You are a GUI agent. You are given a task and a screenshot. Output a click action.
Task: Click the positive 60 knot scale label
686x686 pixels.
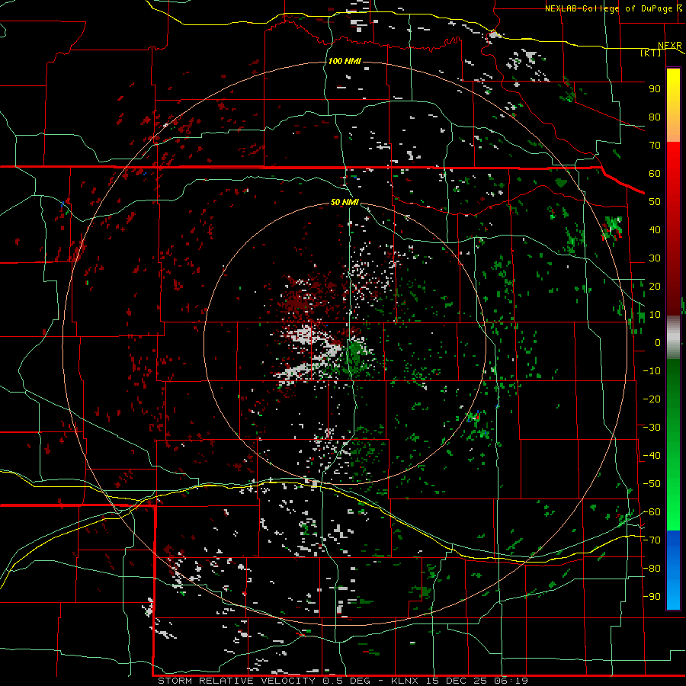655,173
